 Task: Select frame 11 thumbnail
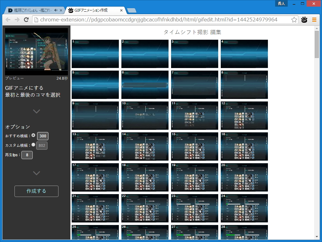tap(195, 115)
